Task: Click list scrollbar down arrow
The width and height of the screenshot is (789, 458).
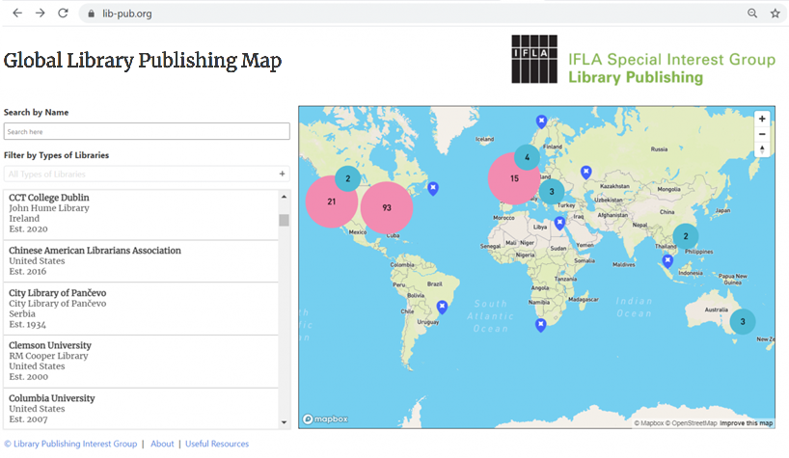Action: 285,422
